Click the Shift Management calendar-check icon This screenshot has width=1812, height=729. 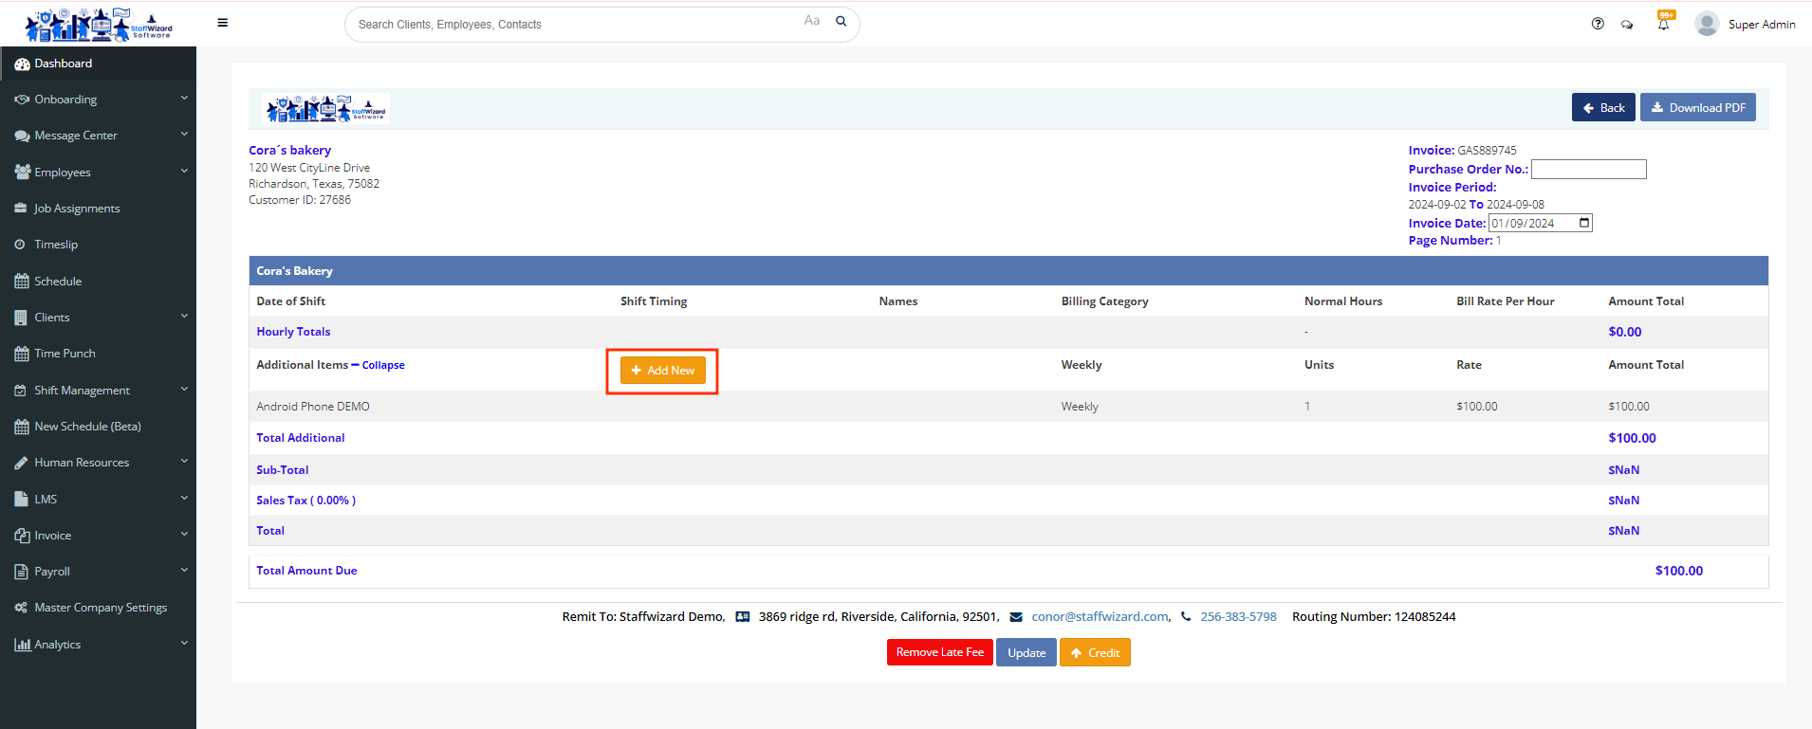[21, 391]
